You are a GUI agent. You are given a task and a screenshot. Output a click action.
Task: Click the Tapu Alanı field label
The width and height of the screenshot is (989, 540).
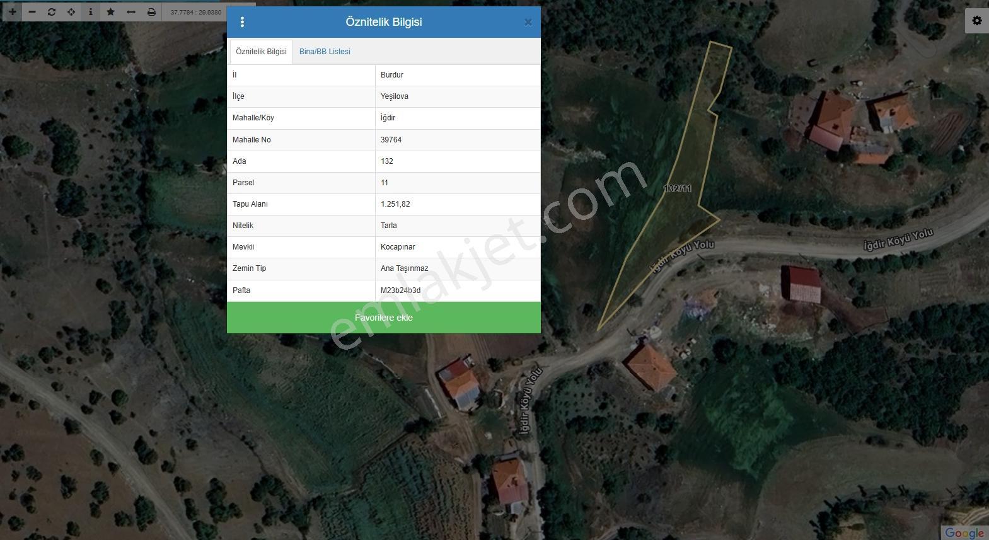point(250,204)
